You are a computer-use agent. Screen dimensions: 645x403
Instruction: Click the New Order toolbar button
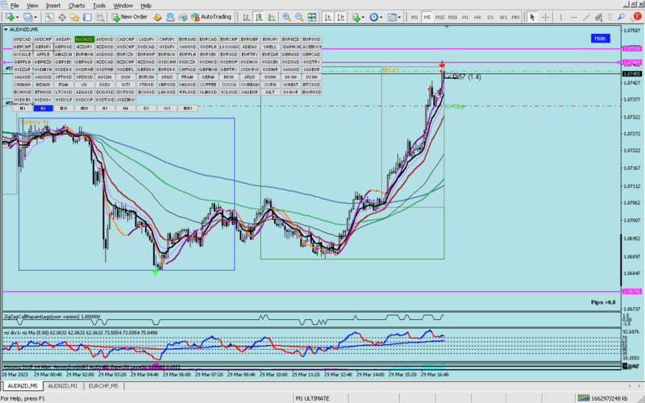pyautogui.click(x=130, y=17)
